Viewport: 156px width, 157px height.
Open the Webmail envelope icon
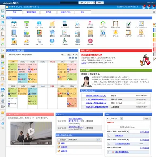39,24
